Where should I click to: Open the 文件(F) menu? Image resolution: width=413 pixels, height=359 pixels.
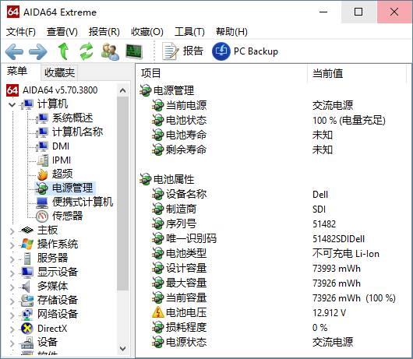(x=21, y=32)
